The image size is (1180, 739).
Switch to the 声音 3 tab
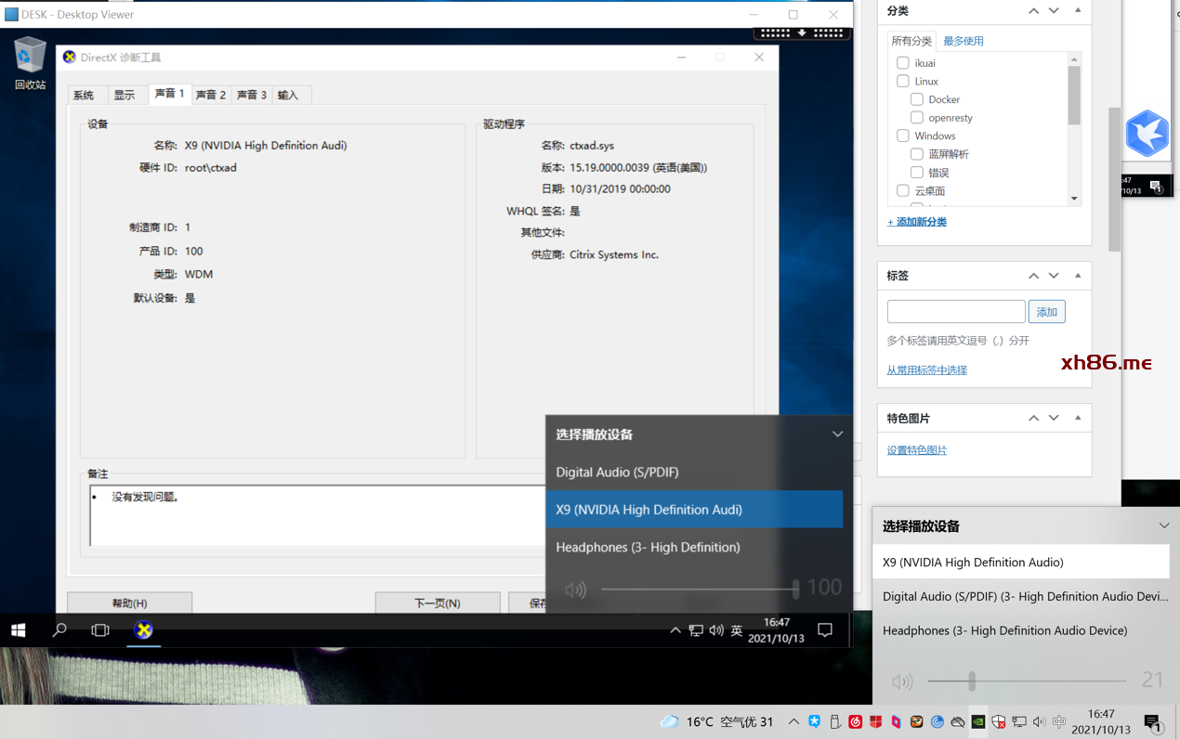tap(252, 95)
